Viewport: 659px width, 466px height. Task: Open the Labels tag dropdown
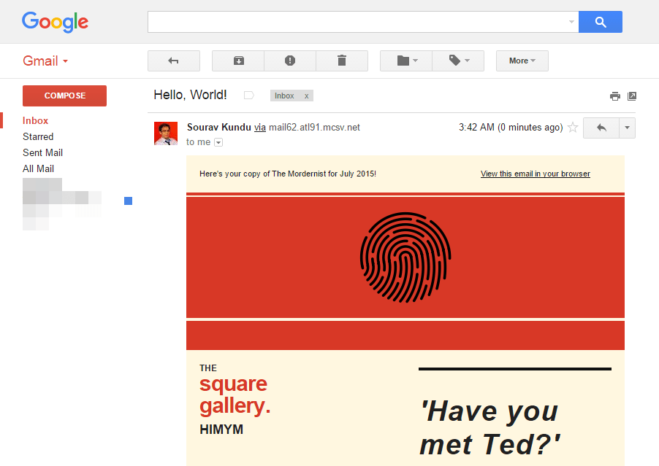pyautogui.click(x=458, y=61)
